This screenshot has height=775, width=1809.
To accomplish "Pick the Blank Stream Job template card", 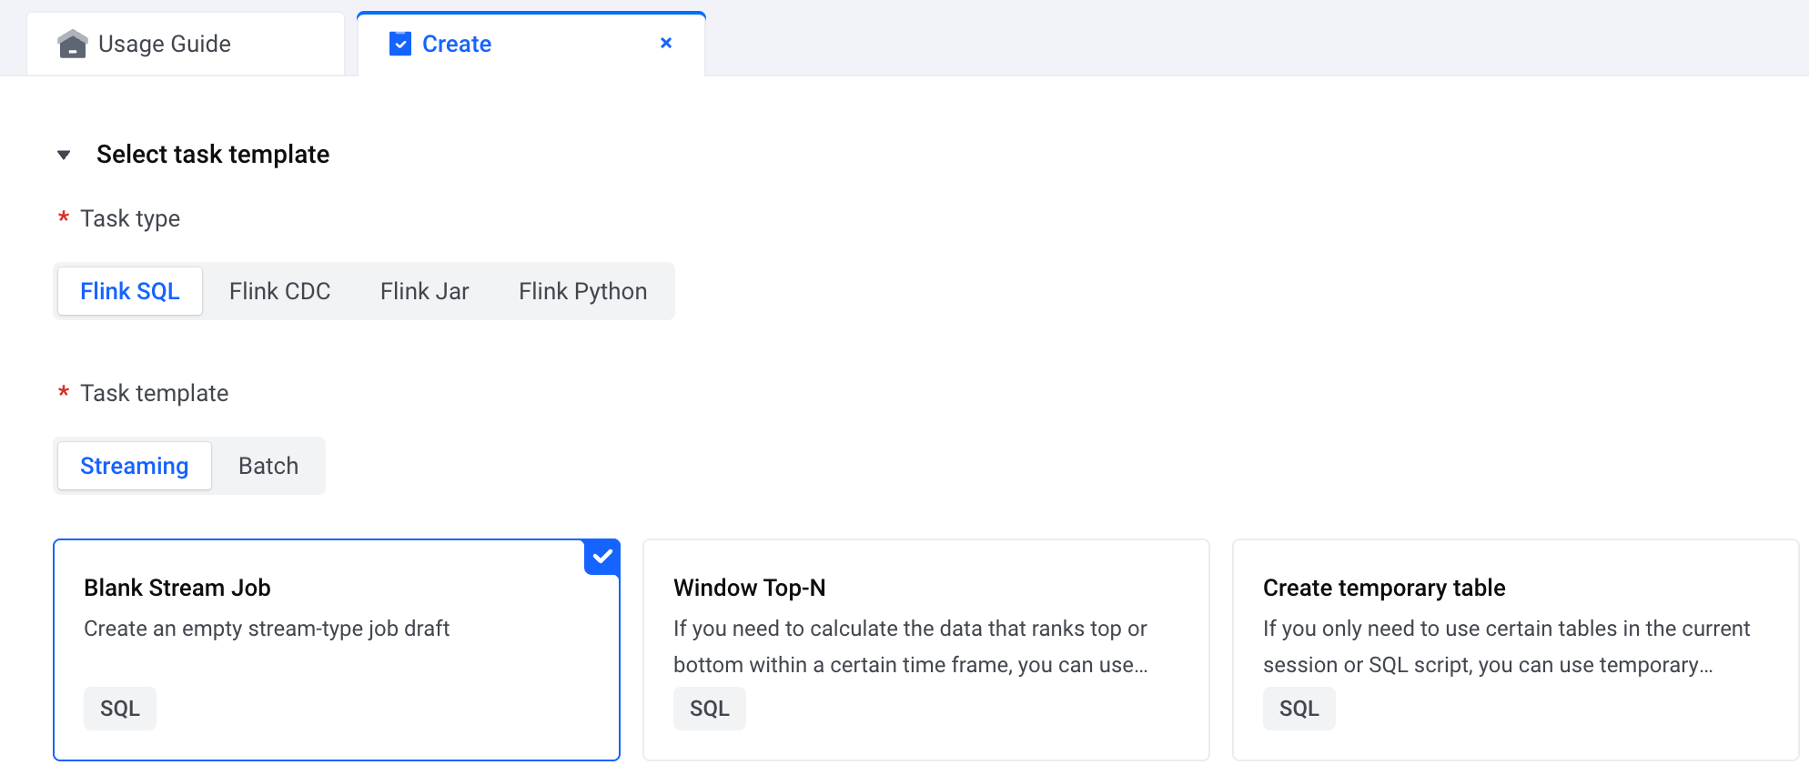I will [x=337, y=628].
